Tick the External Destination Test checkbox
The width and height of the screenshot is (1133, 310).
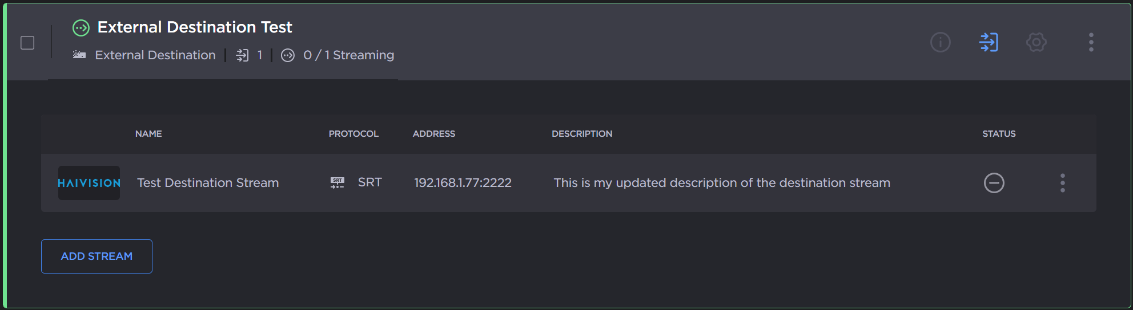tap(27, 43)
